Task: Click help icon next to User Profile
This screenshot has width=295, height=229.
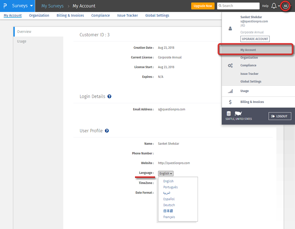Action: pyautogui.click(x=107, y=131)
